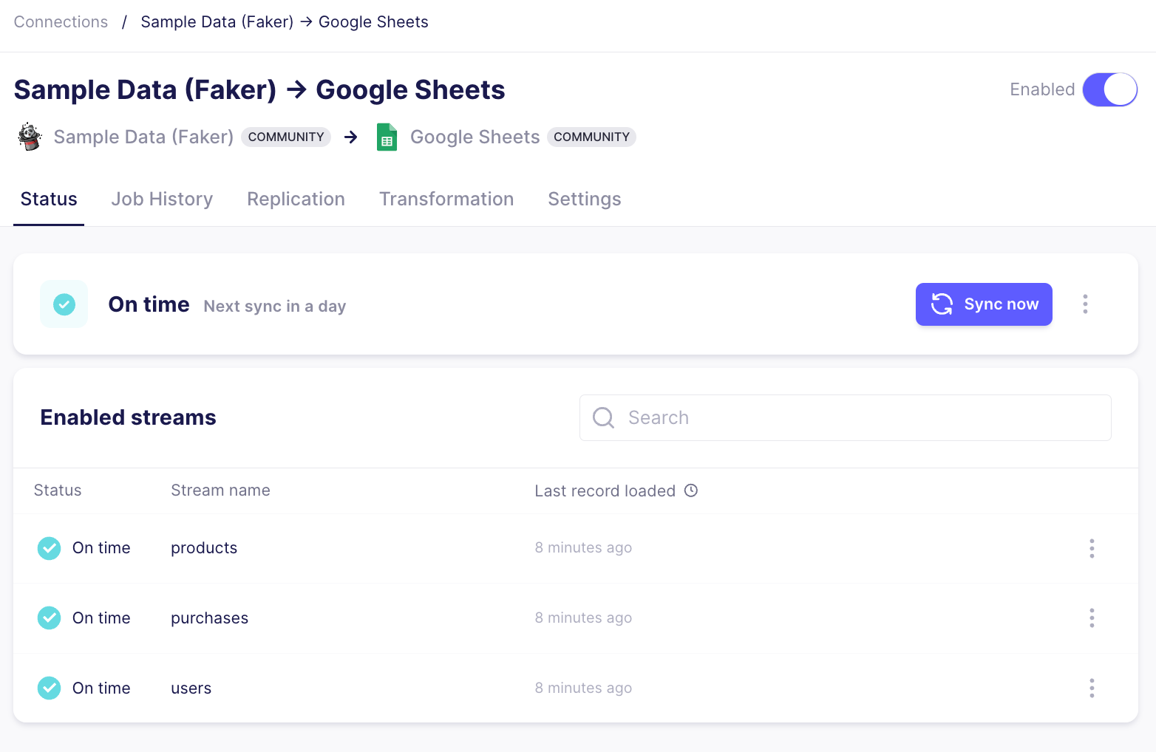The height and width of the screenshot is (752, 1156).
Task: Toggle the On time checkmark for purchases stream
Action: (x=49, y=618)
